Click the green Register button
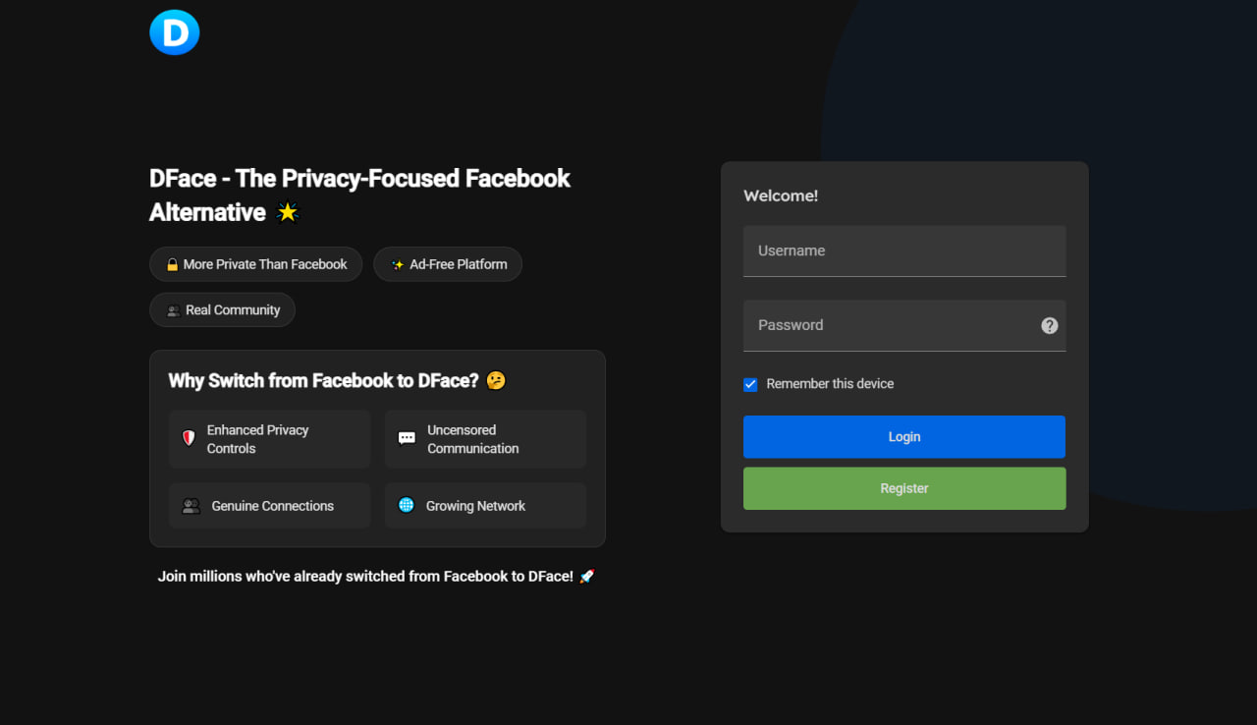The width and height of the screenshot is (1257, 725). click(x=904, y=488)
